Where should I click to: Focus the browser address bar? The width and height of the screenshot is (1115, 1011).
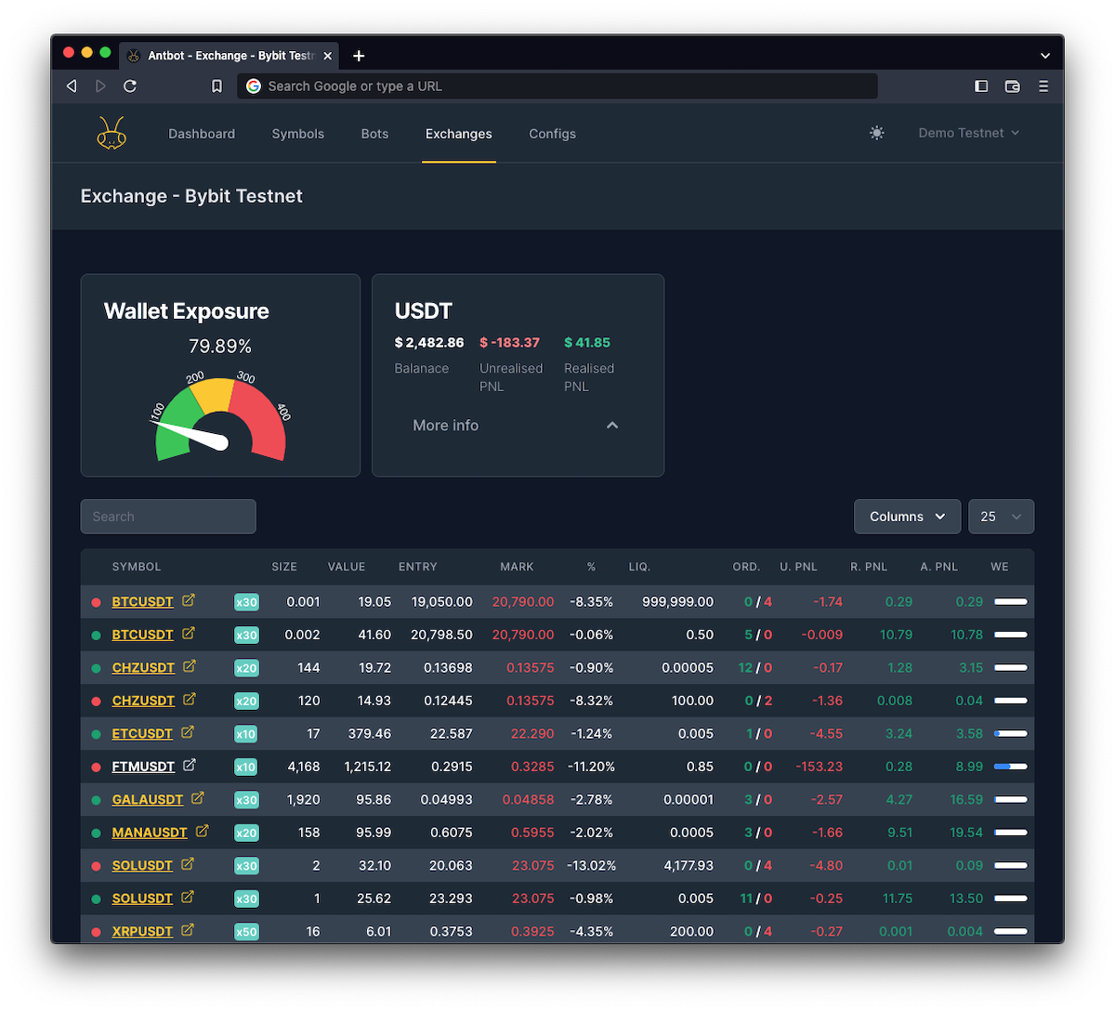[557, 85]
